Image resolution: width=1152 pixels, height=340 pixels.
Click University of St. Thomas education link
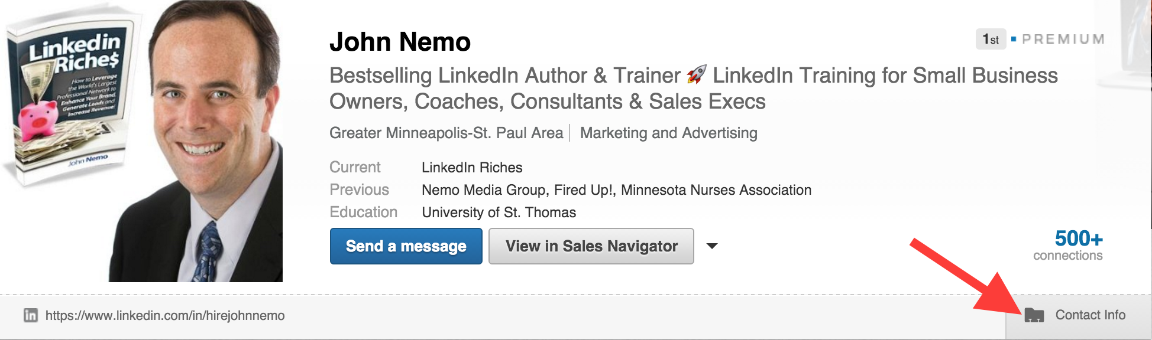(x=499, y=212)
